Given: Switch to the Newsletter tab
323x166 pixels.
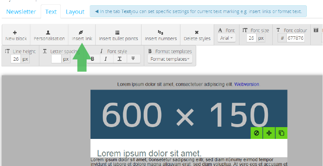Looking at the screenshot, I should coord(21,11).
